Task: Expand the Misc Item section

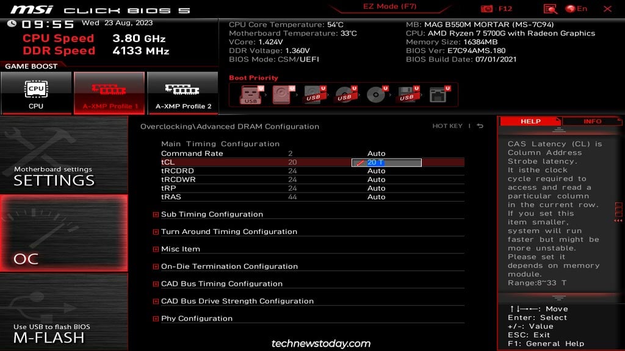Action: coord(156,249)
